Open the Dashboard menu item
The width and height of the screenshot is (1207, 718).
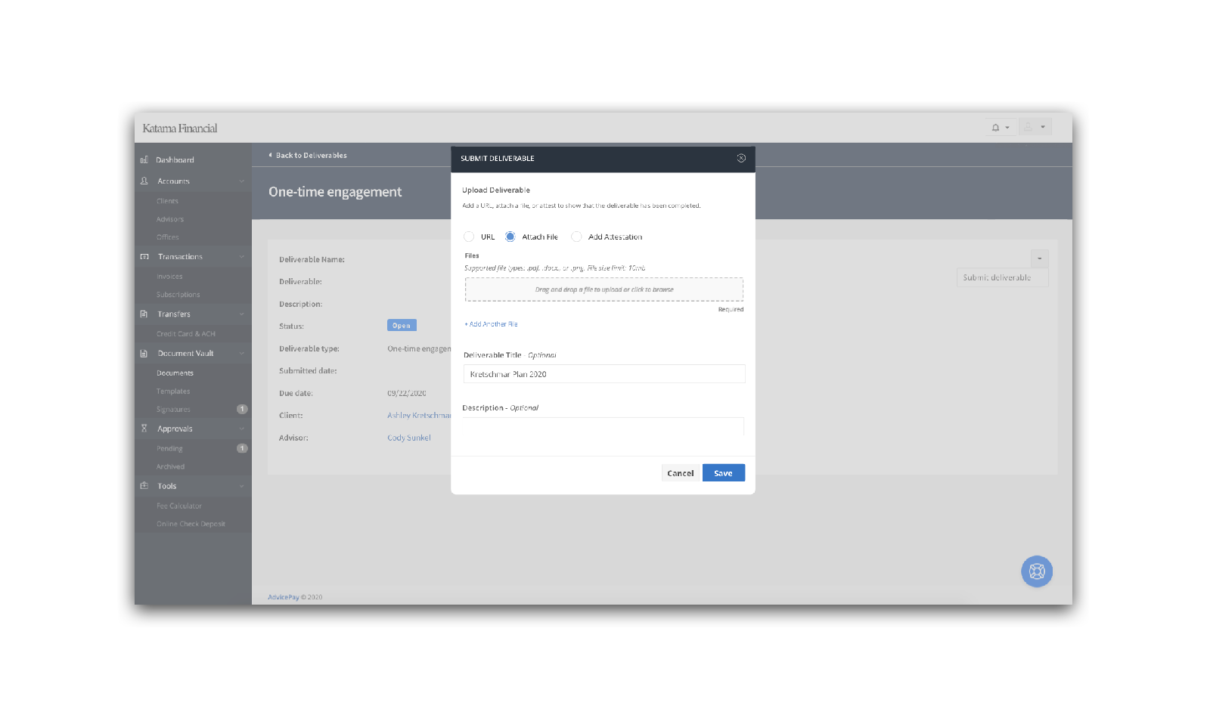(x=175, y=160)
